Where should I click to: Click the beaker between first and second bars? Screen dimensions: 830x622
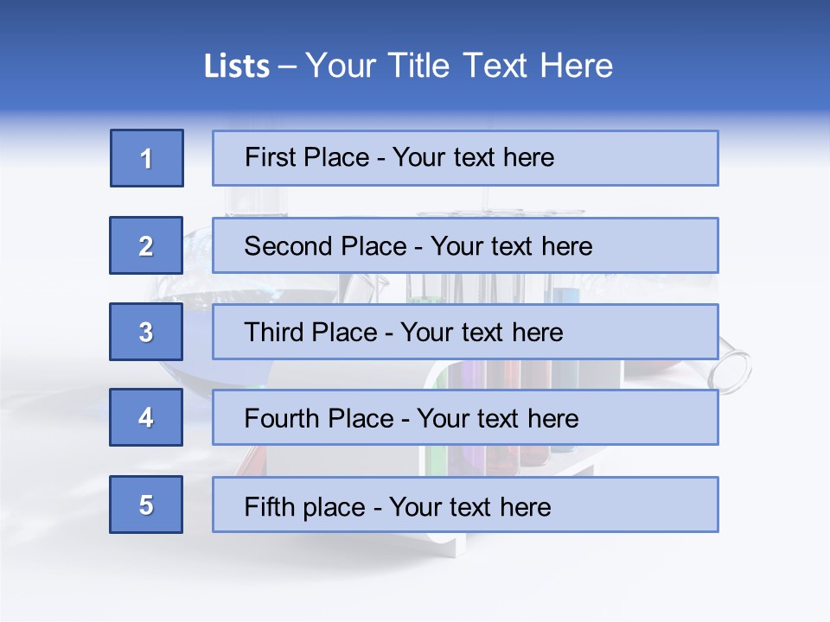[x=255, y=200]
